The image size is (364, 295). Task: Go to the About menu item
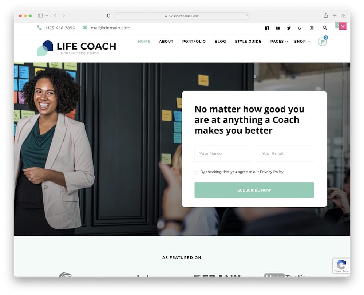(166, 42)
